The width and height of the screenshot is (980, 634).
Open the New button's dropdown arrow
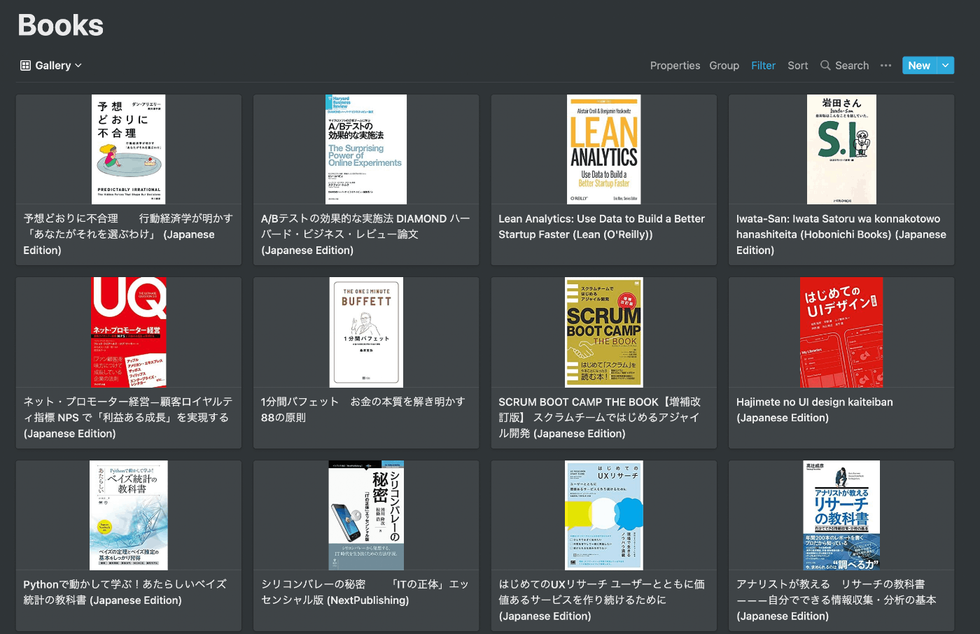click(x=945, y=65)
